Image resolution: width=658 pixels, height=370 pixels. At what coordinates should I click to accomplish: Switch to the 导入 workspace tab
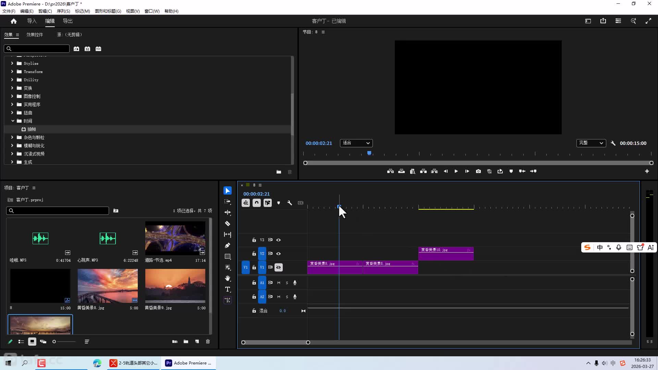32,21
